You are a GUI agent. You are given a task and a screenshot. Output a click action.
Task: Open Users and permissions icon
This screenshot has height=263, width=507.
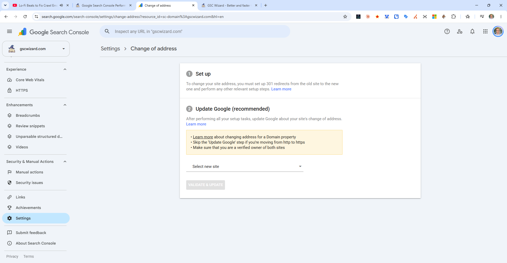460,32
